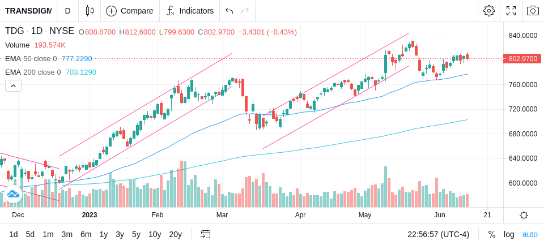The image size is (544, 245).
Task: Select the EMA 50 close indicator legend
Action: (x=49, y=59)
